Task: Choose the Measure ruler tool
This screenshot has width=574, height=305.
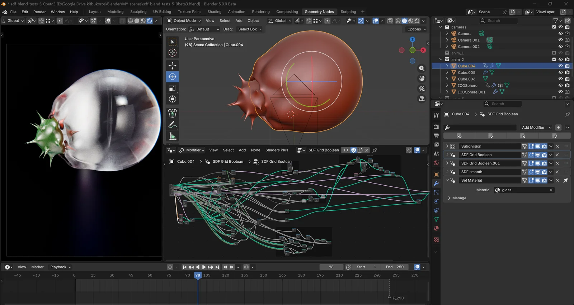Action: point(173,136)
